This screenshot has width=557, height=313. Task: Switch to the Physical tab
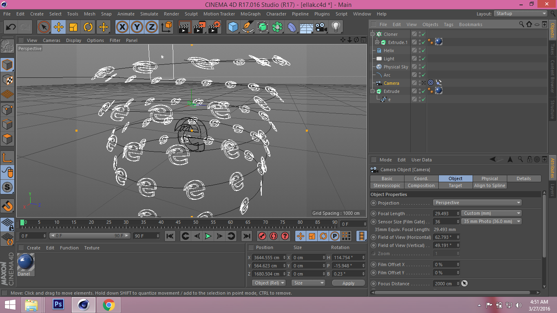(x=489, y=179)
